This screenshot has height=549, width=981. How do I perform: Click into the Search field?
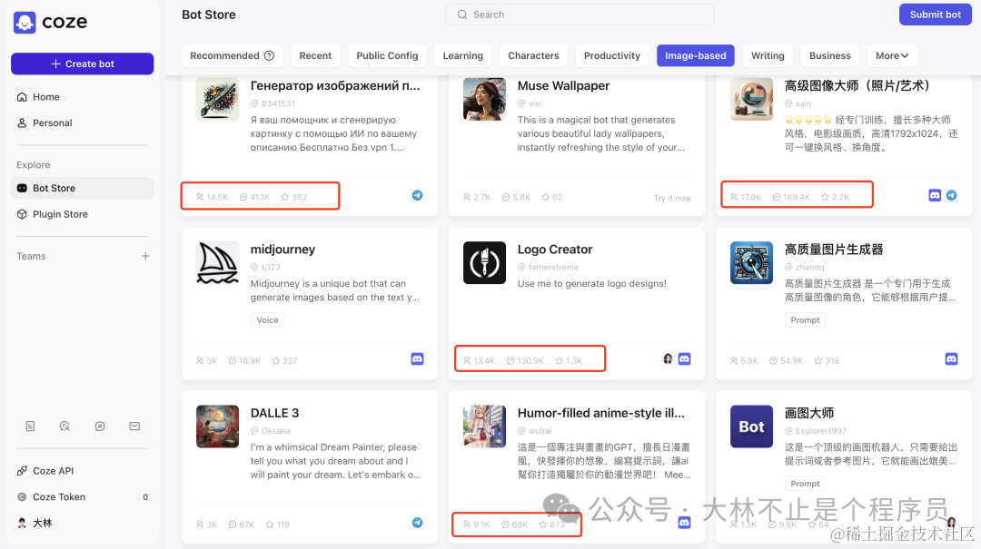[580, 15]
